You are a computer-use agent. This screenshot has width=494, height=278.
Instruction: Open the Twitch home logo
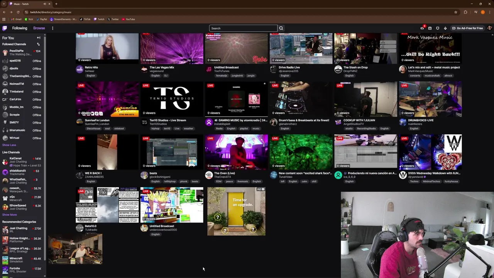click(5, 28)
